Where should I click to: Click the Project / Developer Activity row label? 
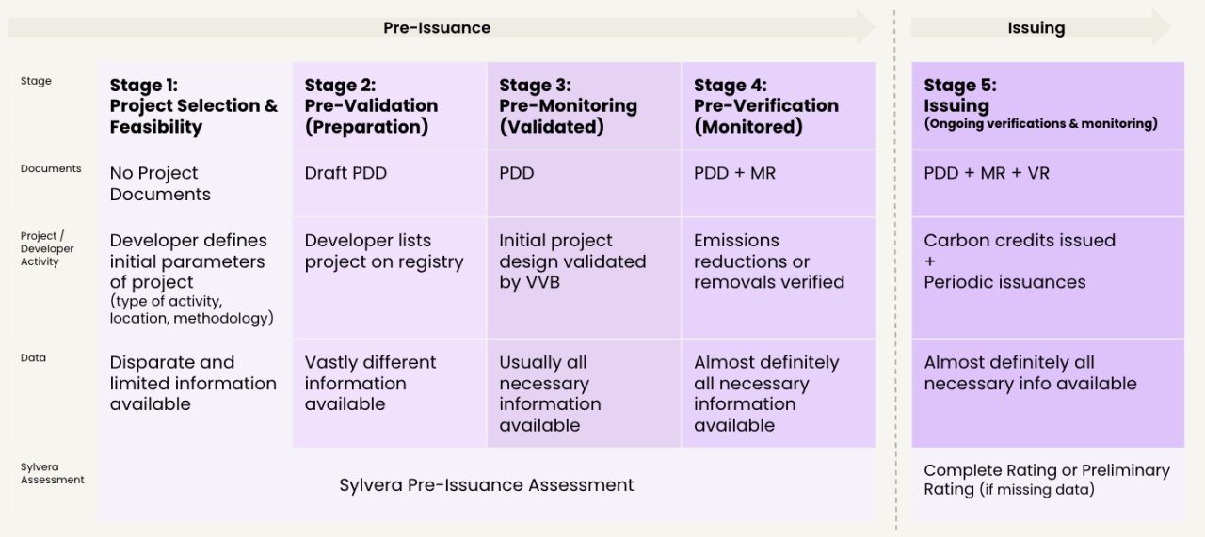47,248
